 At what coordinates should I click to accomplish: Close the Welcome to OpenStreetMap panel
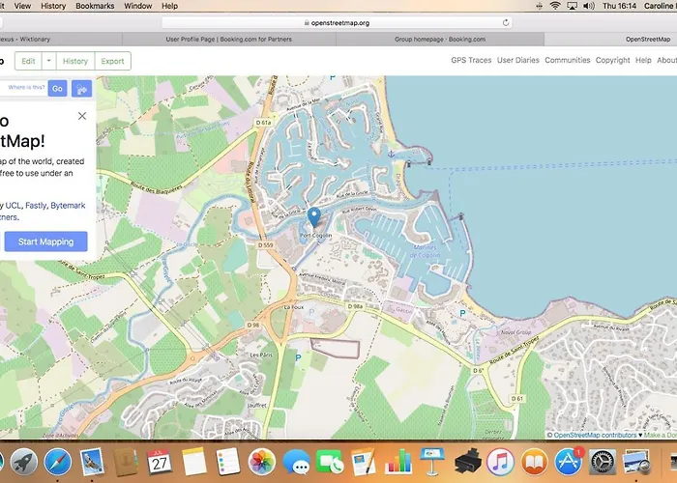click(82, 116)
